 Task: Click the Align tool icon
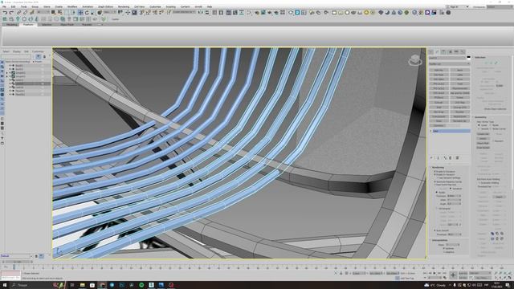tap(207, 13)
